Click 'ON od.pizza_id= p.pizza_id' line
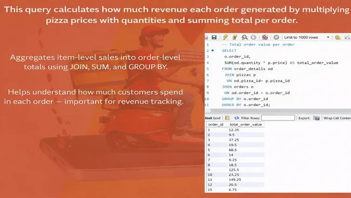 258,81
